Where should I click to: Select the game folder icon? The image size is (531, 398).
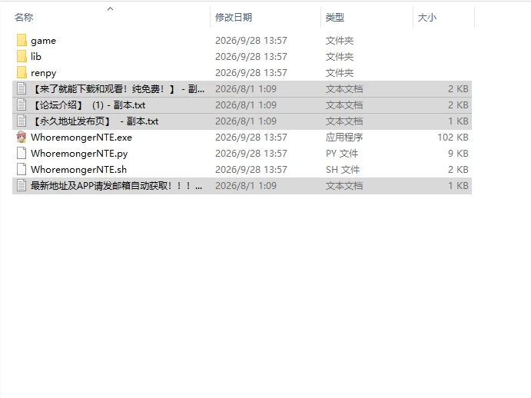(22, 40)
